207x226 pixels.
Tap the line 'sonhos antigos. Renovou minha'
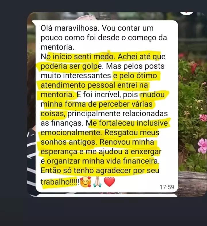click(x=97, y=142)
